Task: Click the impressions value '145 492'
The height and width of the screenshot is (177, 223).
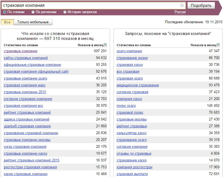Action: click(213, 105)
